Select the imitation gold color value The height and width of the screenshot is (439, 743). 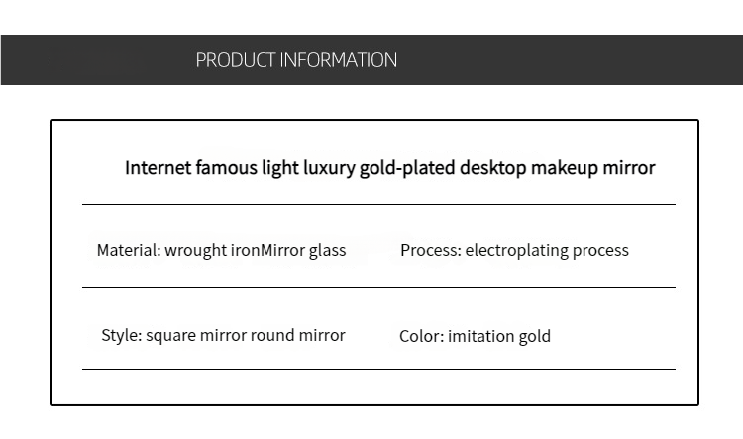[499, 336]
